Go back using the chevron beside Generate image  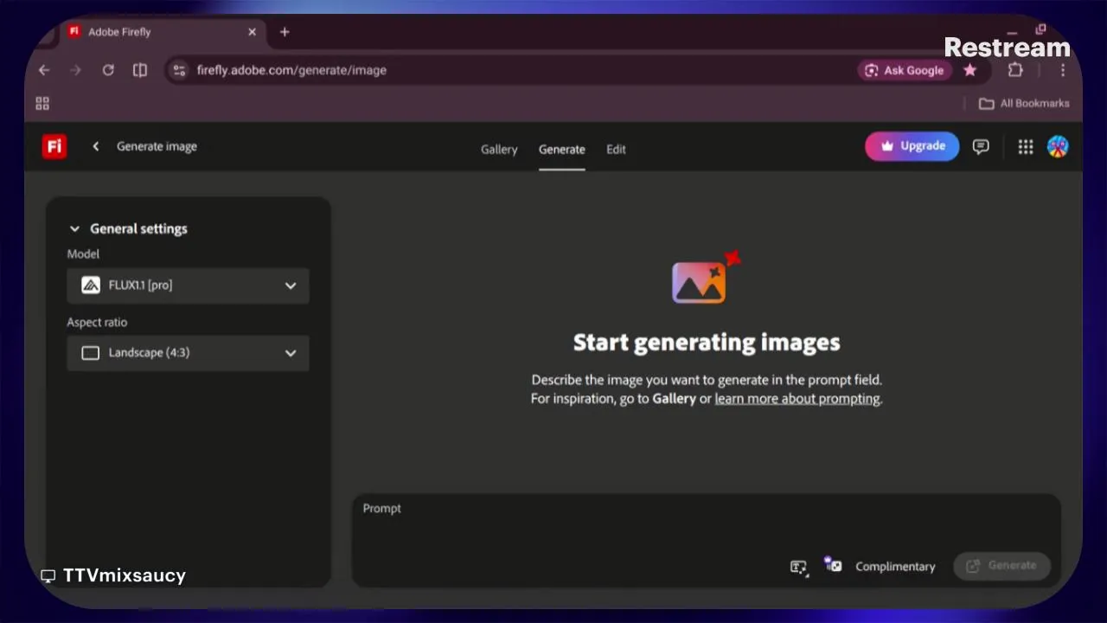tap(96, 146)
